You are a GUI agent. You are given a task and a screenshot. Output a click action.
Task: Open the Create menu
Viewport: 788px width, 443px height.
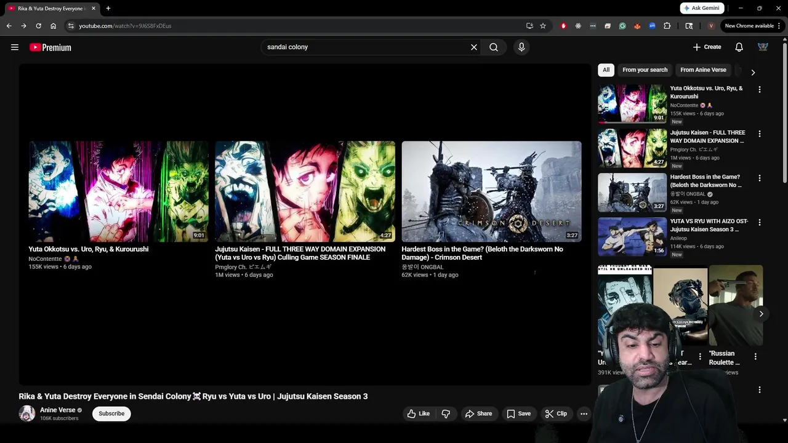point(707,47)
